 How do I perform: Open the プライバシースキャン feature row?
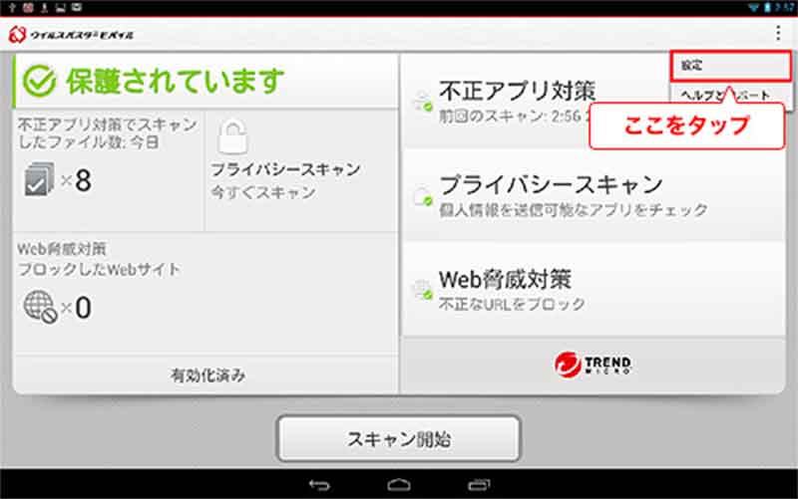coord(593,195)
